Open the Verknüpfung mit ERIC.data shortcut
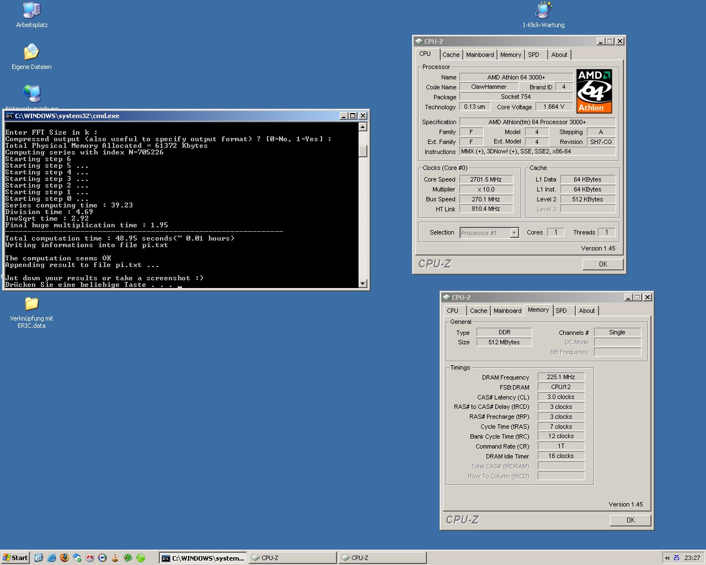 coord(31,312)
